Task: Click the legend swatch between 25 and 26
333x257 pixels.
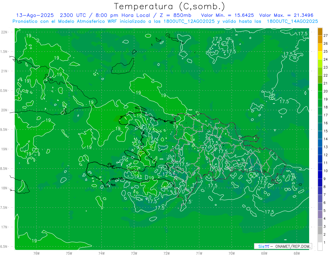Action: pos(320,47)
